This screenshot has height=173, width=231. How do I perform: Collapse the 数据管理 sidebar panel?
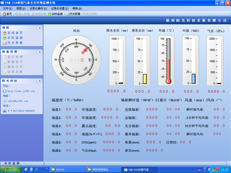40,52
